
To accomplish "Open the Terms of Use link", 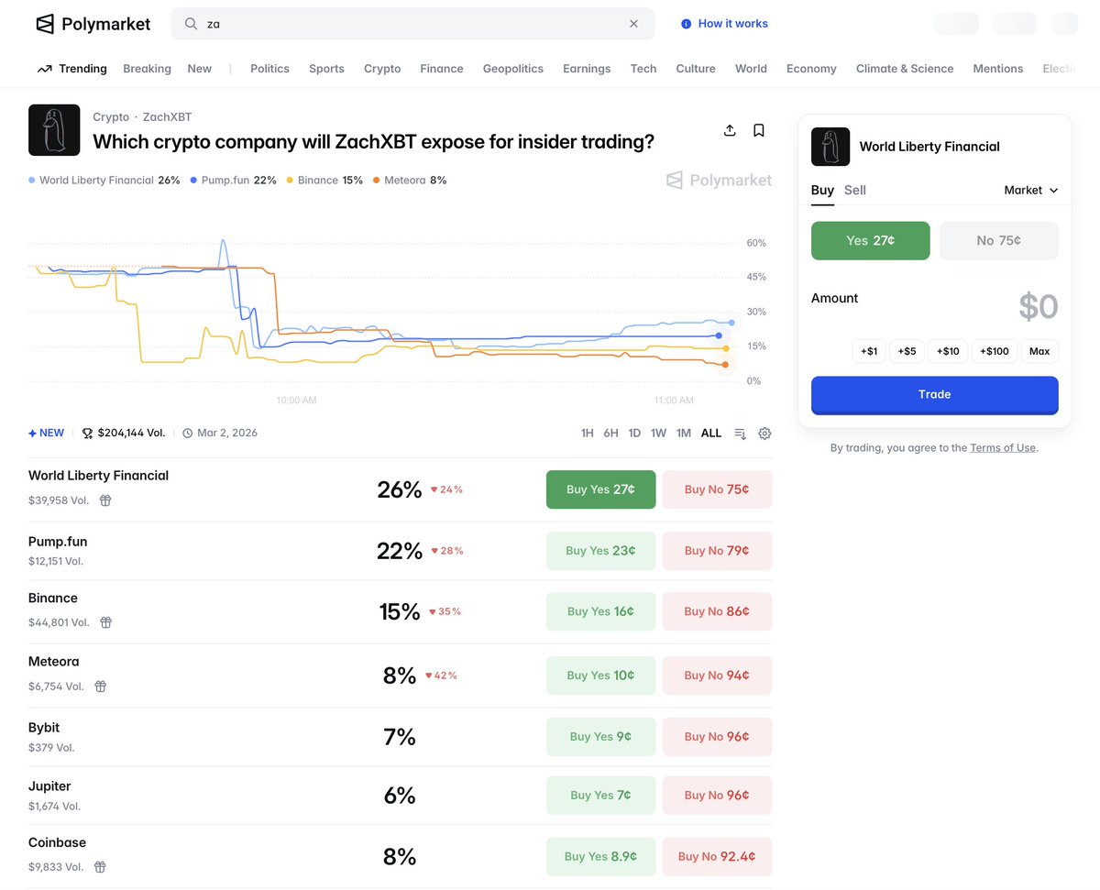I will (x=1003, y=448).
